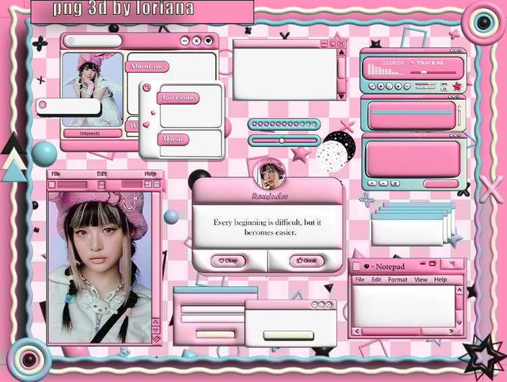This screenshot has height=382, width=507.
Task: Click the minus button in playlist panel
Action: [383, 183]
